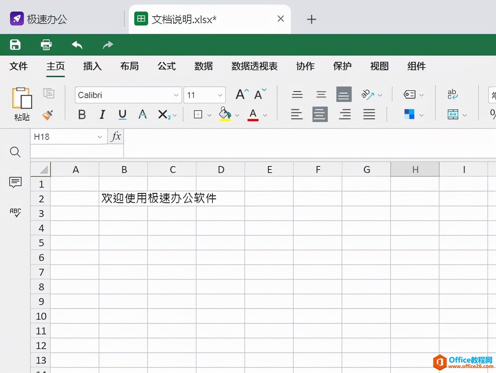This screenshot has width=496, height=373.
Task: Click the merge cells icon
Action: click(453, 114)
